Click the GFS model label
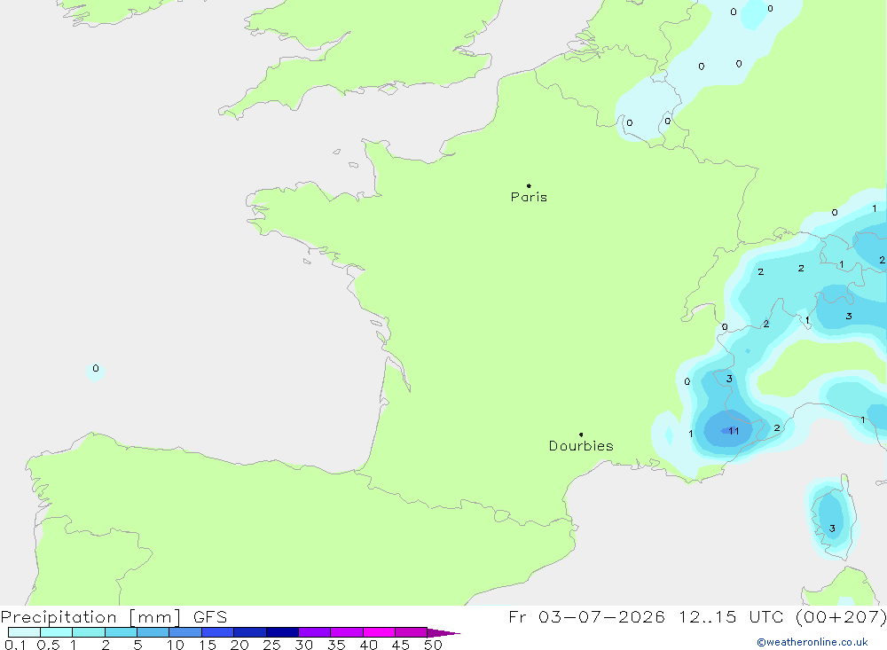The height and width of the screenshot is (650, 887). tap(210, 617)
